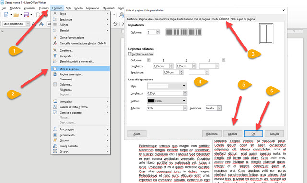
Task: Select the one-column layout preset icon
Action: click(169, 32)
